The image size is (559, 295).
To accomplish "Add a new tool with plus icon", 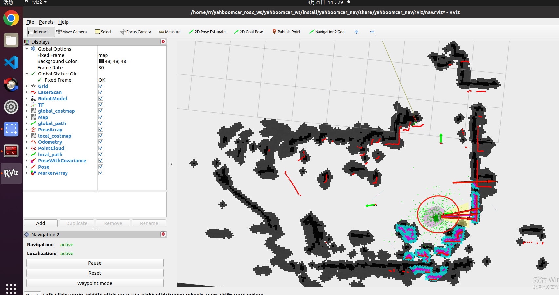I will [357, 32].
